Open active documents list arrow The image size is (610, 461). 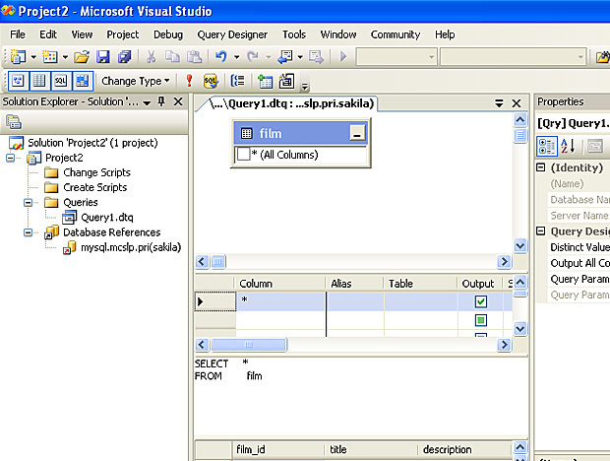point(499,103)
